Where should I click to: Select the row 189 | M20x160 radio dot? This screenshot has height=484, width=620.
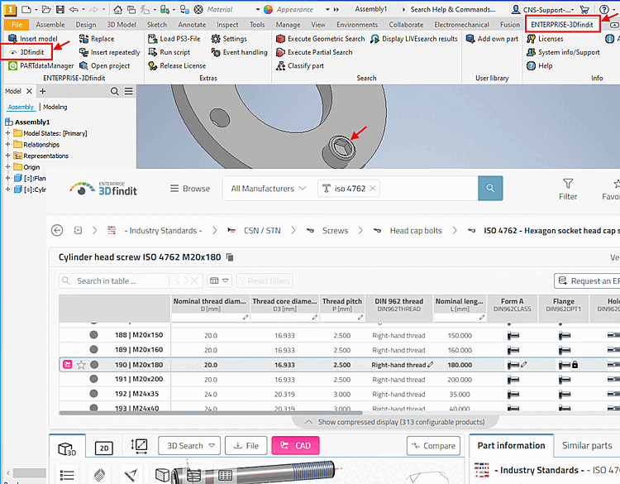(93, 349)
